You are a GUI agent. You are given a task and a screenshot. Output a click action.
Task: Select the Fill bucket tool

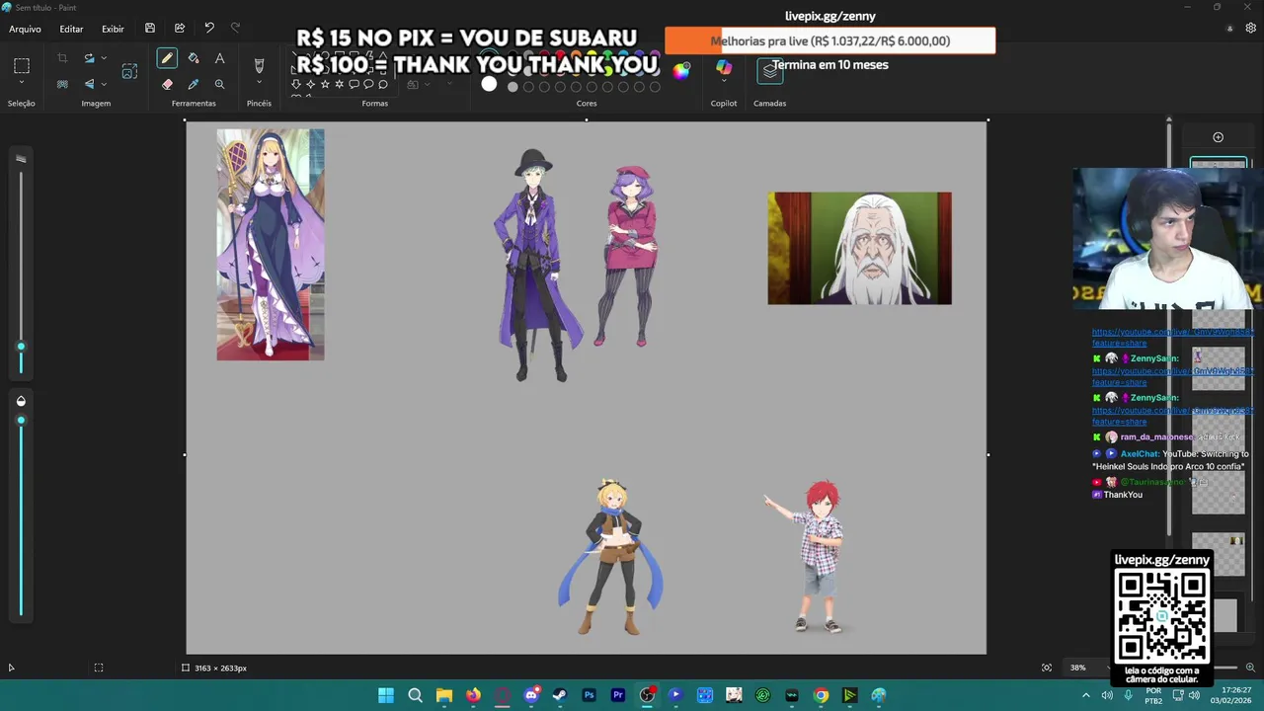pos(194,59)
